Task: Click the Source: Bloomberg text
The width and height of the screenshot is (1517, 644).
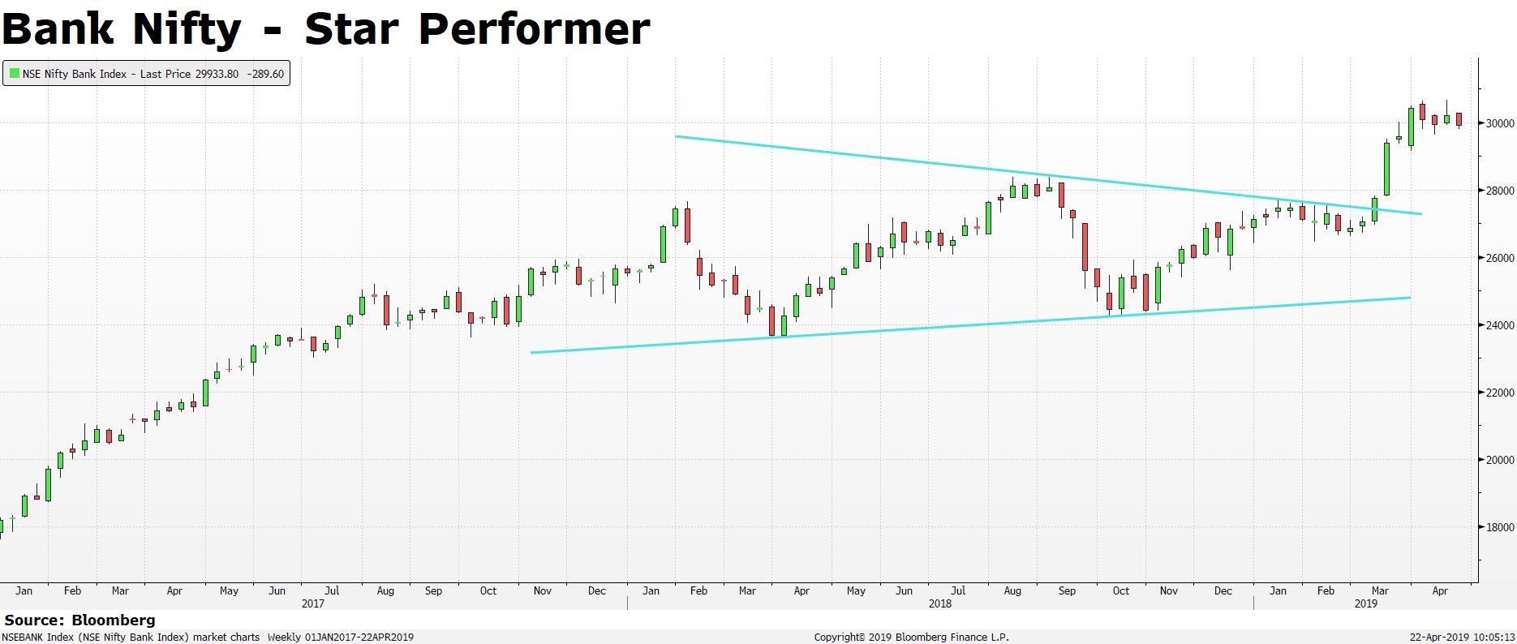Action: pos(80,620)
